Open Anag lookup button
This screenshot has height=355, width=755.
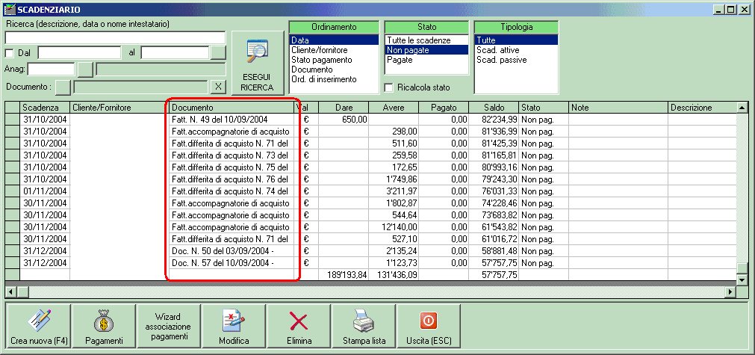pos(86,70)
